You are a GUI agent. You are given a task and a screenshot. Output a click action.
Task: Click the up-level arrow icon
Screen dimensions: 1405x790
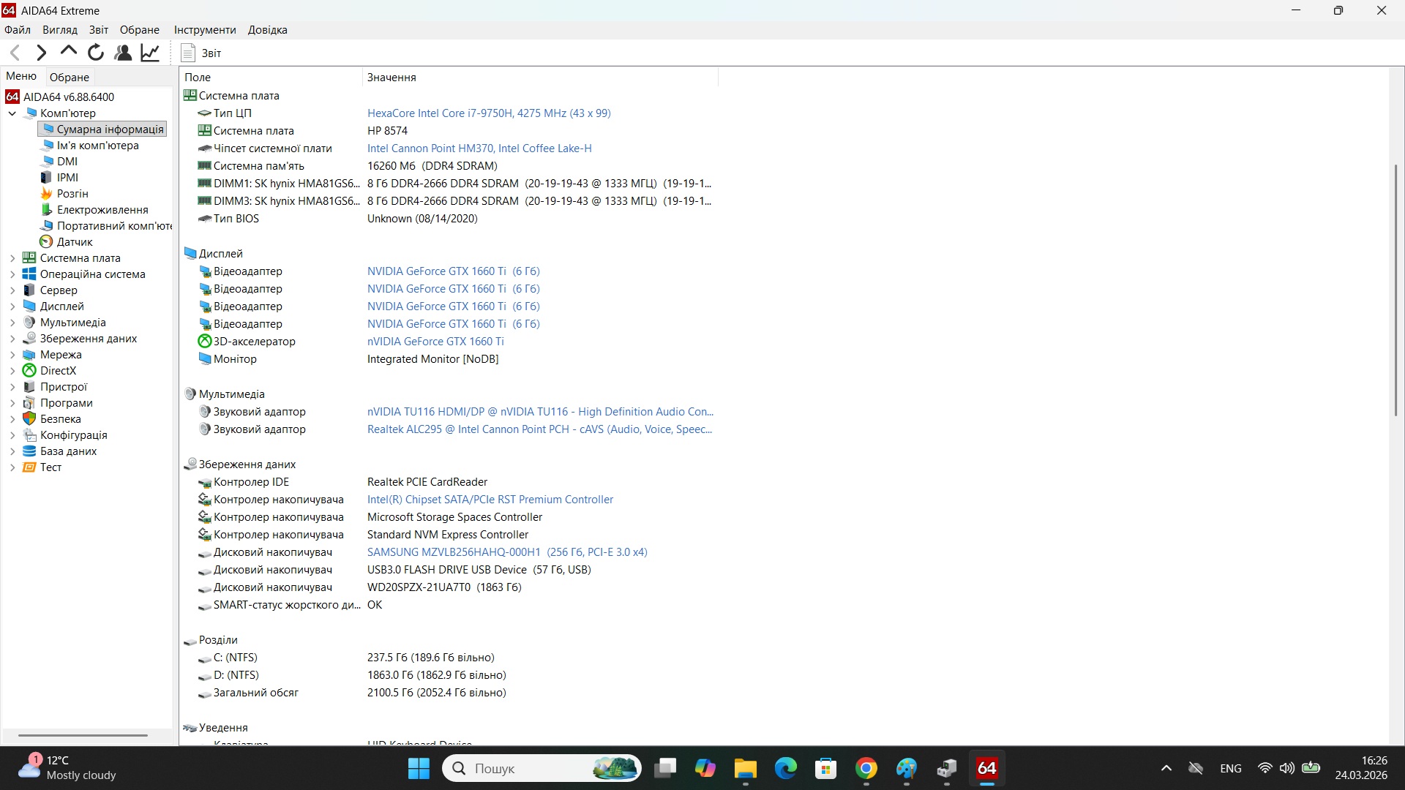(x=67, y=52)
